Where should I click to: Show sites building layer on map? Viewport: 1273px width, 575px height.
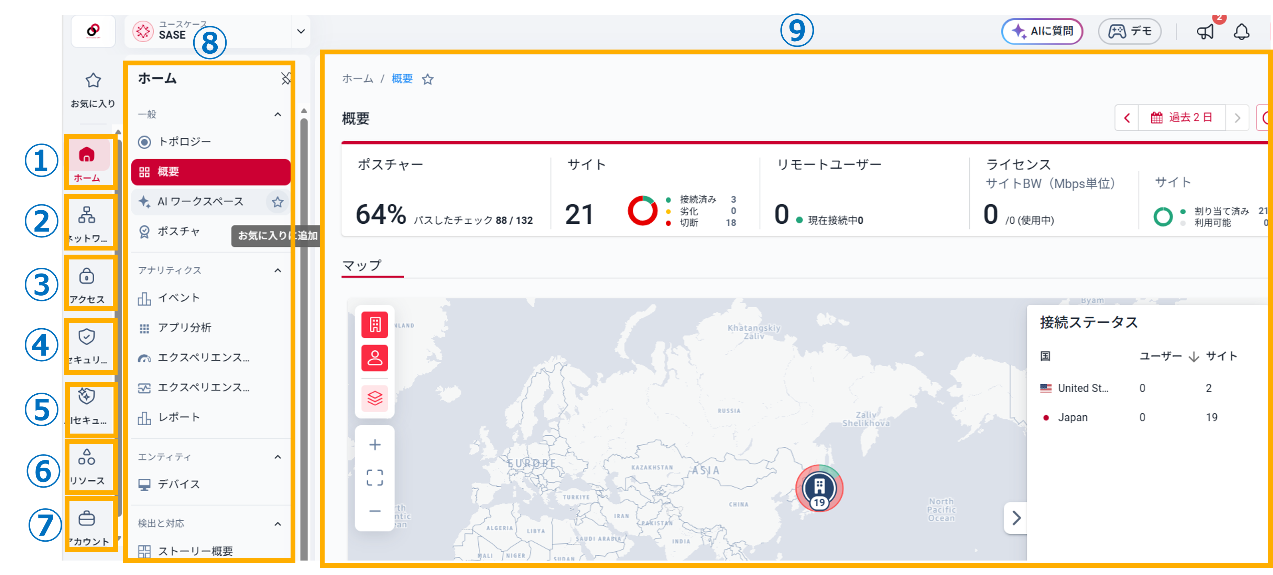click(374, 325)
